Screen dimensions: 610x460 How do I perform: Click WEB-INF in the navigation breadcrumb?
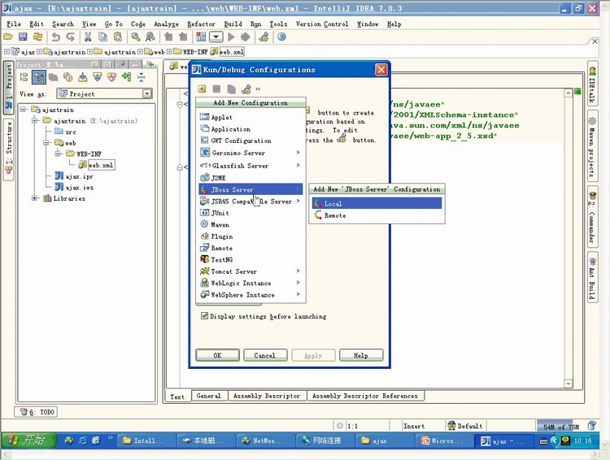(191, 51)
